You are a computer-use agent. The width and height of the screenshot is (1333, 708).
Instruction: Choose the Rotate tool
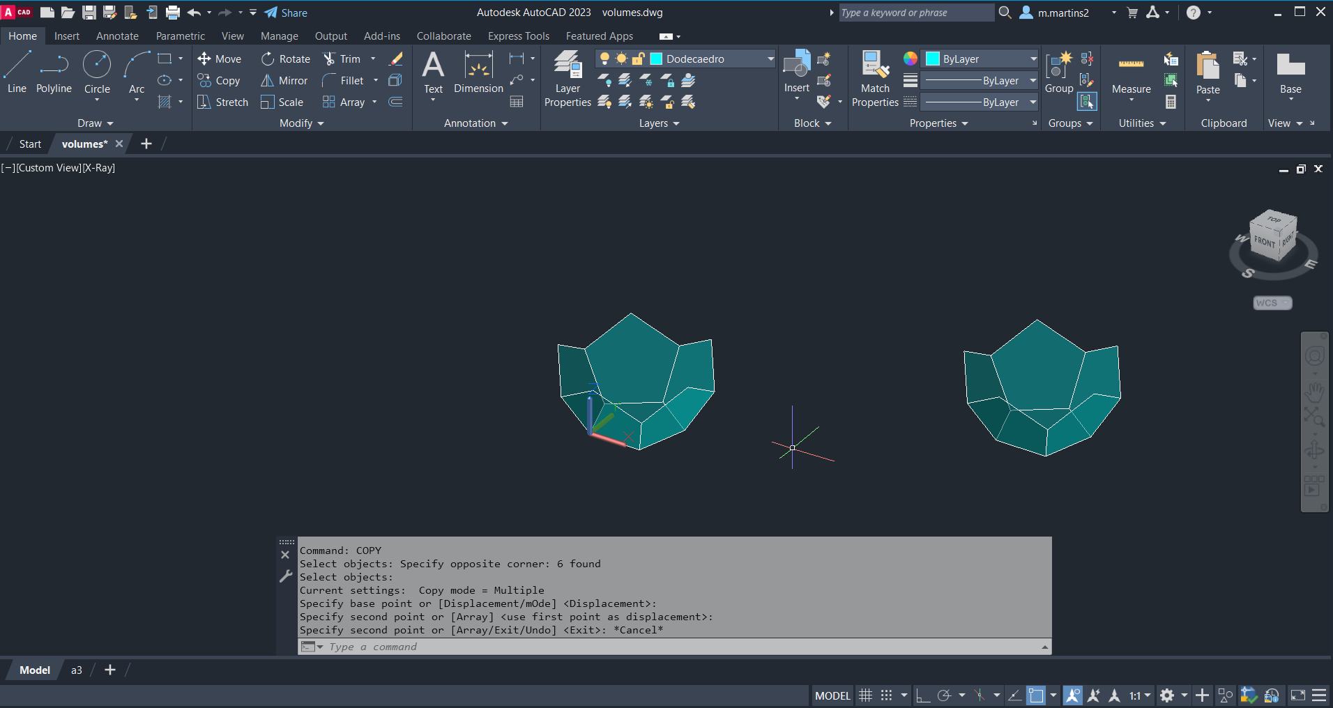(x=268, y=59)
